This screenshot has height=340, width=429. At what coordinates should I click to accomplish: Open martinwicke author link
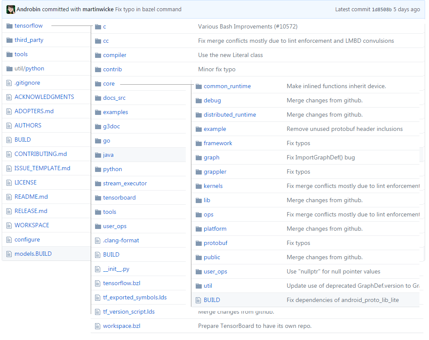pos(98,10)
